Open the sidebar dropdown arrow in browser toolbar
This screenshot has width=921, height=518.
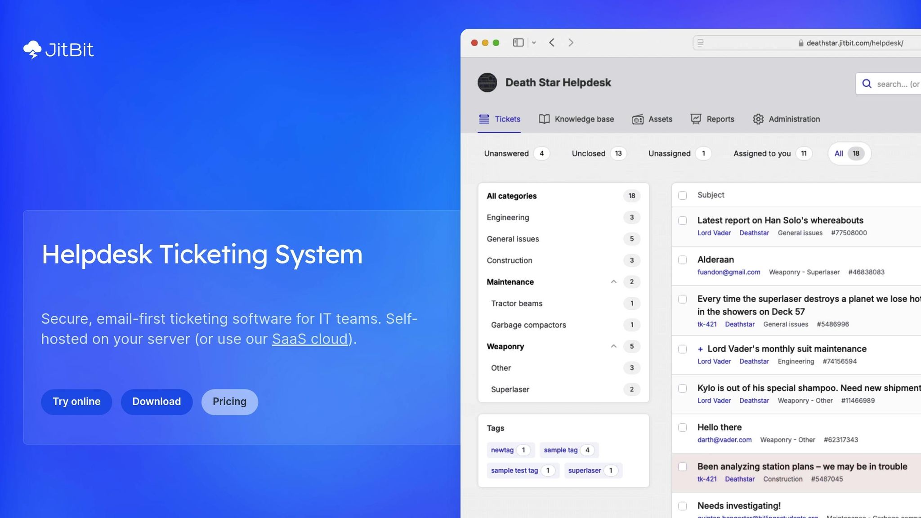pyautogui.click(x=534, y=43)
